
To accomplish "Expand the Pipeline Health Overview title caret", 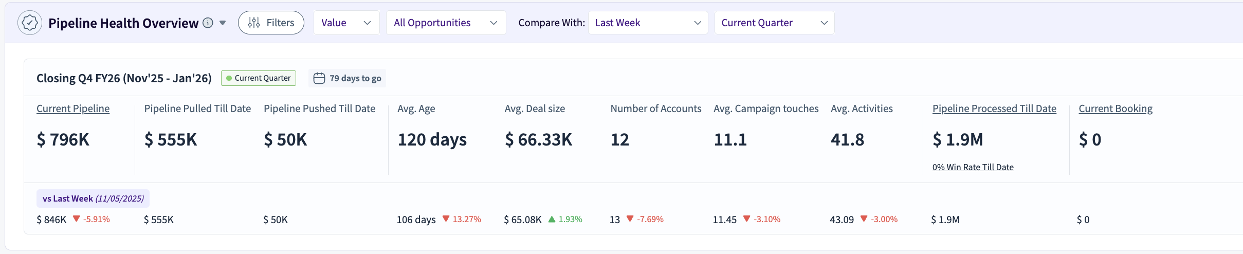I will tap(223, 23).
